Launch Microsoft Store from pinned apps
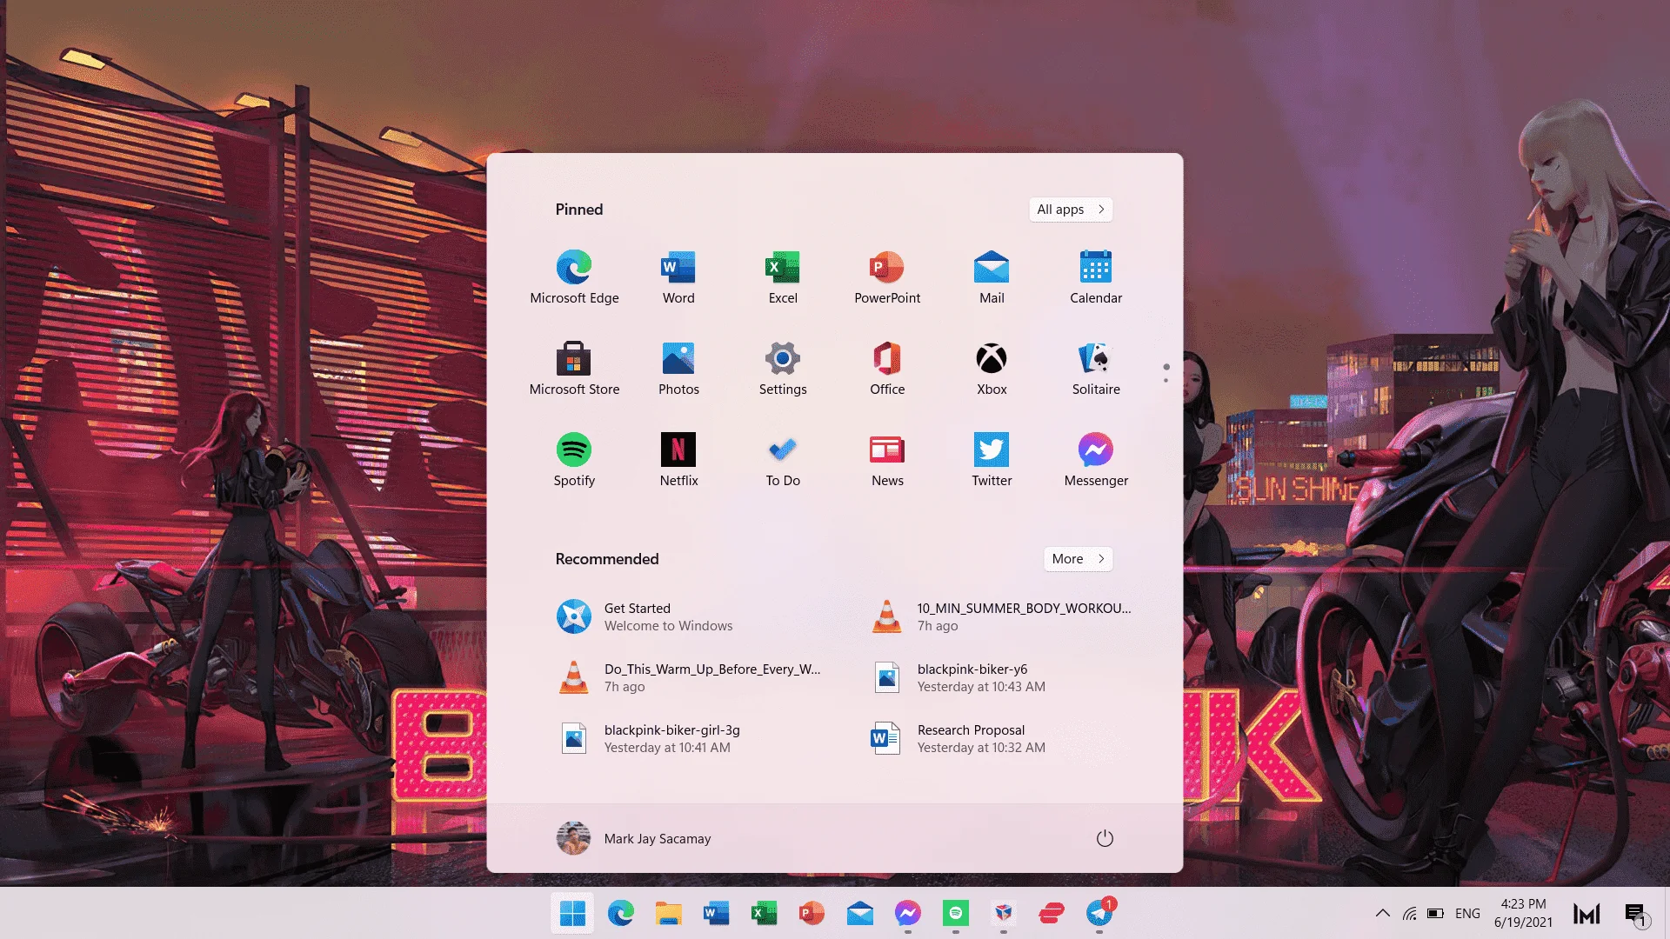This screenshot has height=939, width=1670. [574, 369]
